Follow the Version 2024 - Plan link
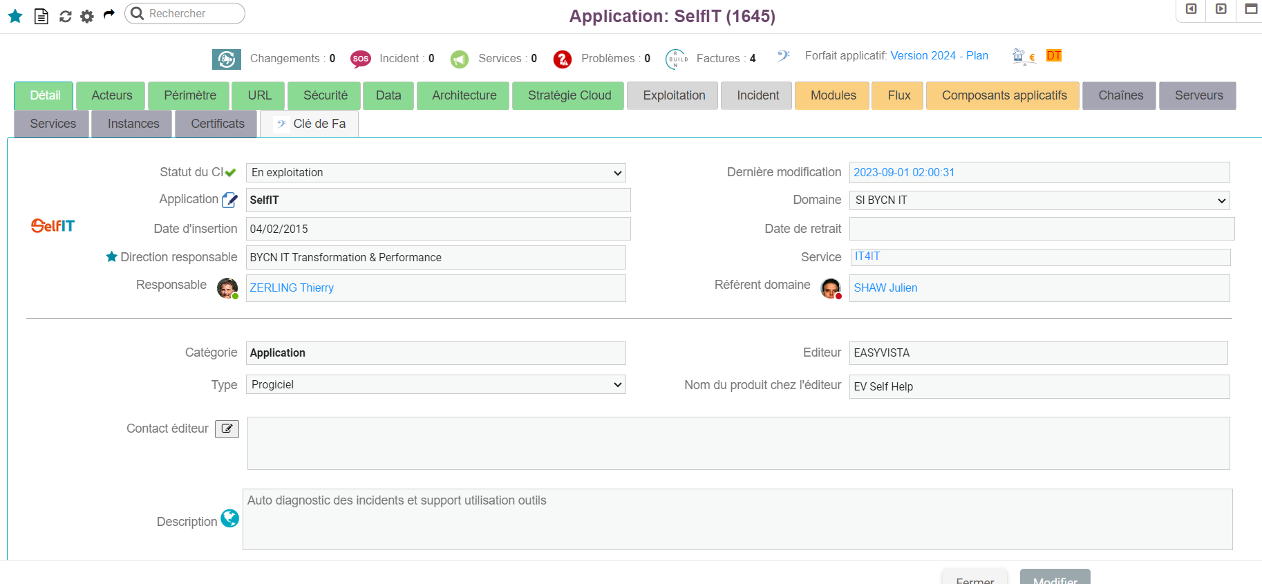Screen dimensions: 1262x584 tap(939, 56)
